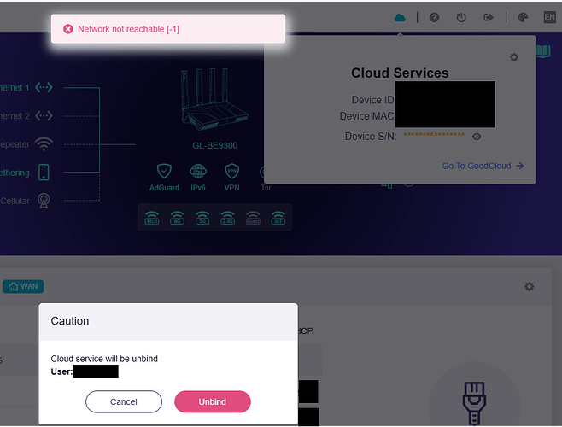Open the AdGuard shield icon
562x427 pixels.
[164, 171]
